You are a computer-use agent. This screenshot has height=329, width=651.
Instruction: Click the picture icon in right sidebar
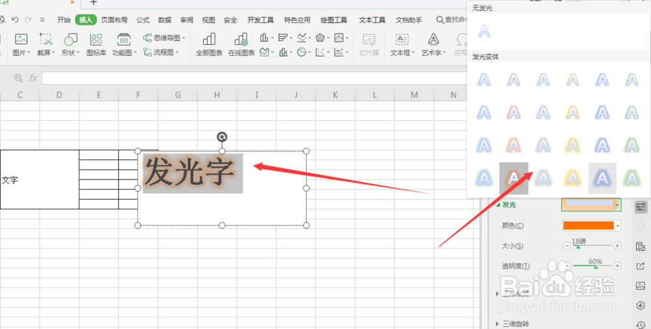[x=641, y=286]
